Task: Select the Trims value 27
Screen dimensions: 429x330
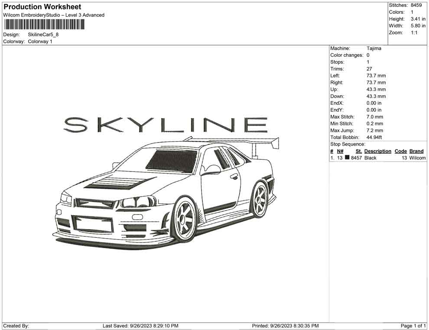Action: tap(369, 69)
